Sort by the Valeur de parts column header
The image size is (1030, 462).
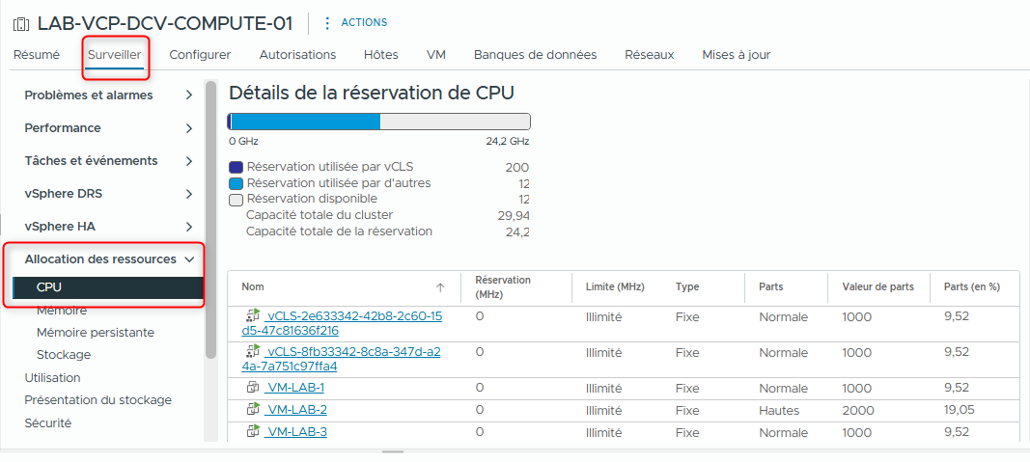click(x=877, y=286)
